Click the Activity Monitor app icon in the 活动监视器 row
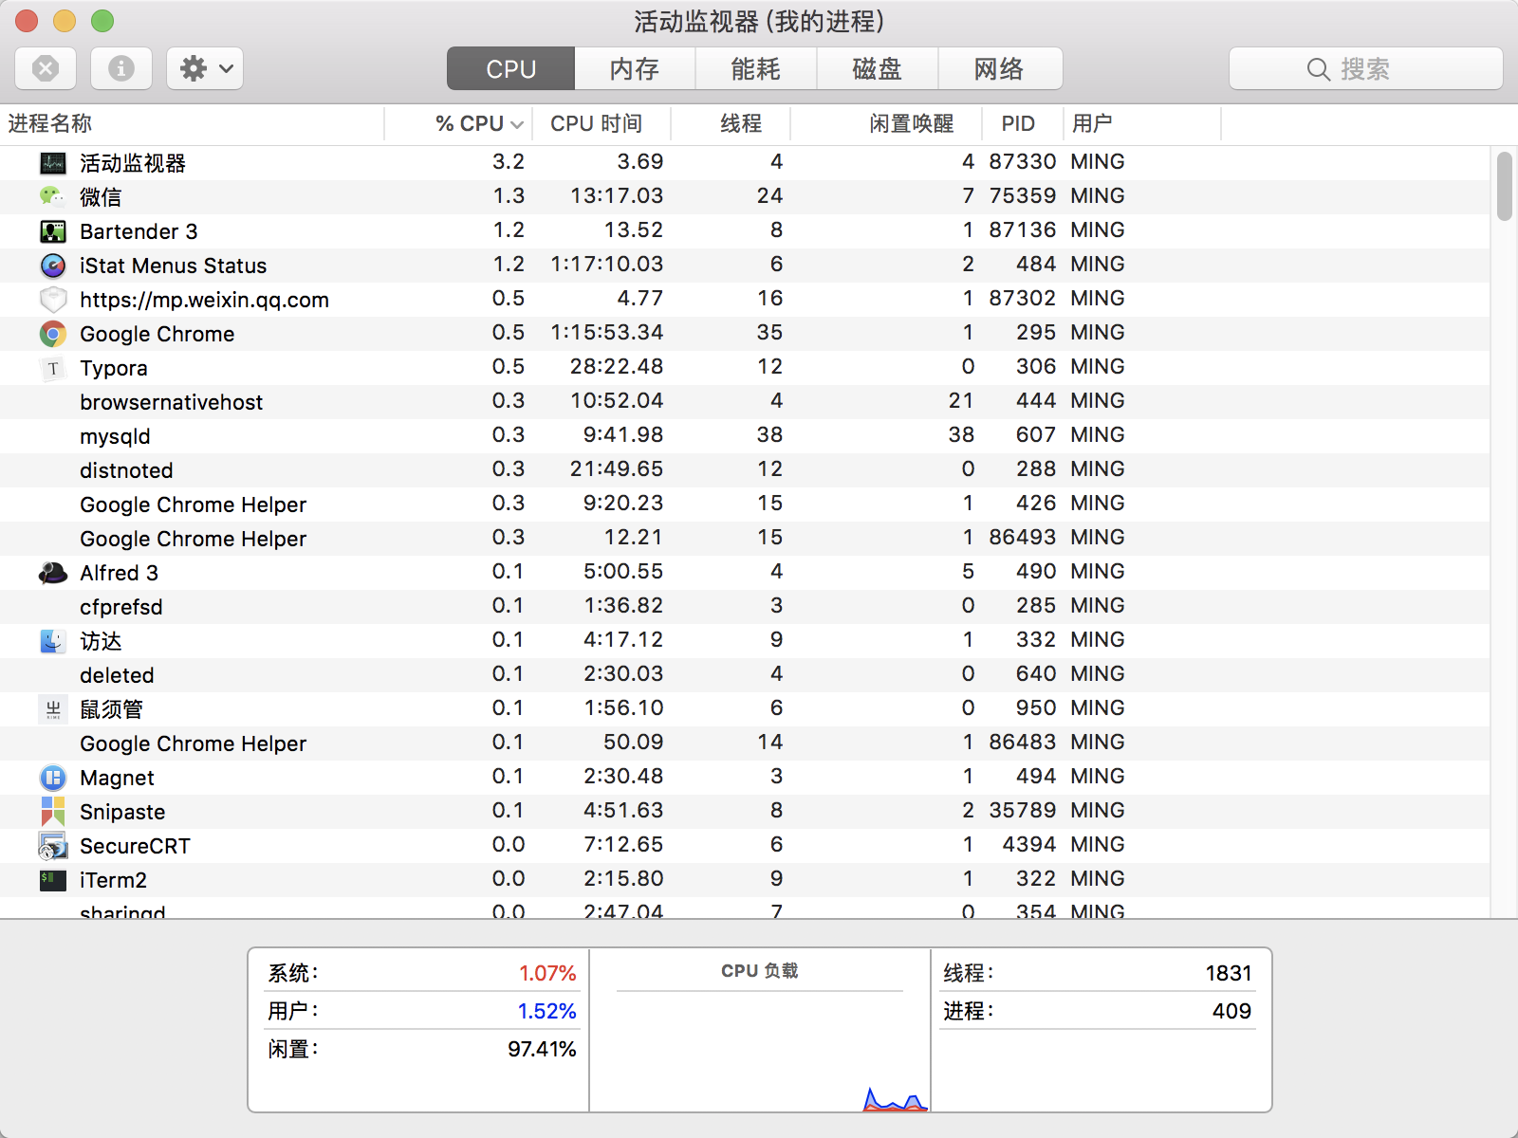This screenshot has width=1518, height=1138. coord(53,163)
